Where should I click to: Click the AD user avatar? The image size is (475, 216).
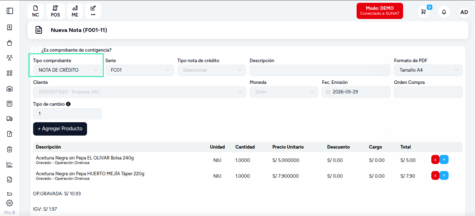pyautogui.click(x=464, y=12)
